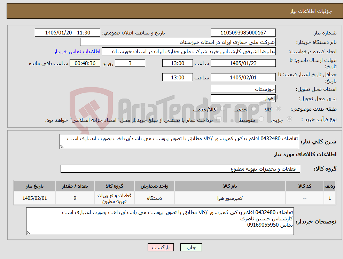Select the متوسط purchase type radio
343x259 pixels.
click(x=261, y=119)
